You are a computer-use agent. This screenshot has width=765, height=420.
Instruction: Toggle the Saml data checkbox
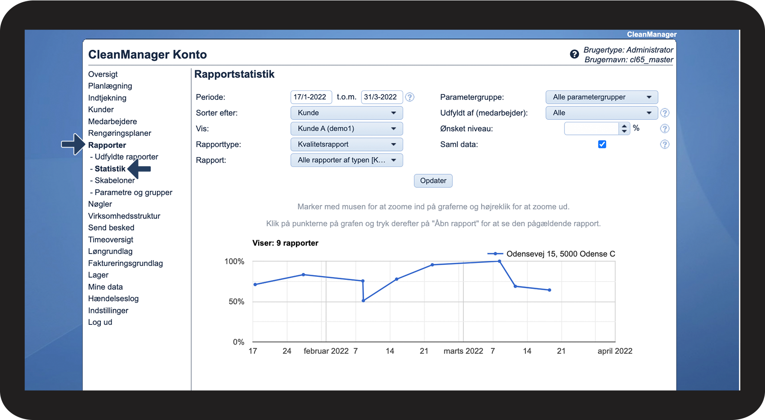pos(602,144)
